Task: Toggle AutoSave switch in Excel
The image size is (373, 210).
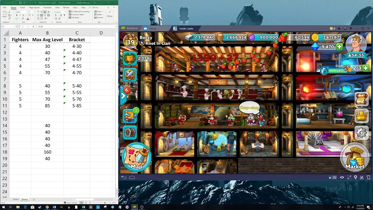Action: [x=15, y=3]
